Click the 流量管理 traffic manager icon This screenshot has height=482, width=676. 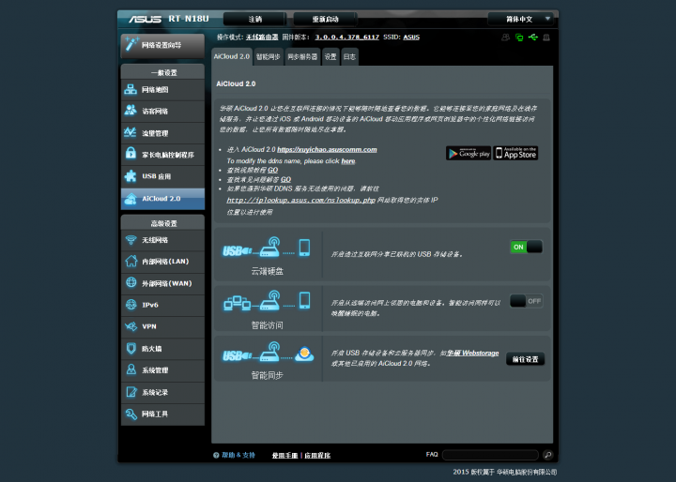point(131,132)
